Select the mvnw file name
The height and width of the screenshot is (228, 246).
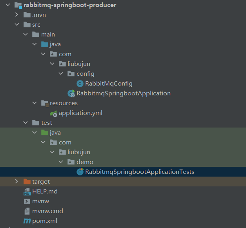click(x=41, y=201)
